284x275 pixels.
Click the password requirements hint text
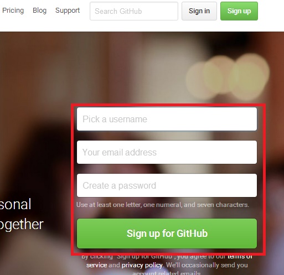point(163,205)
